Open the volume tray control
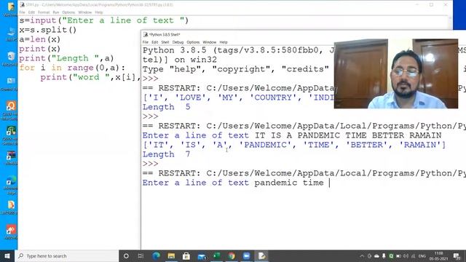The image size is (466, 262). [x=406, y=256]
